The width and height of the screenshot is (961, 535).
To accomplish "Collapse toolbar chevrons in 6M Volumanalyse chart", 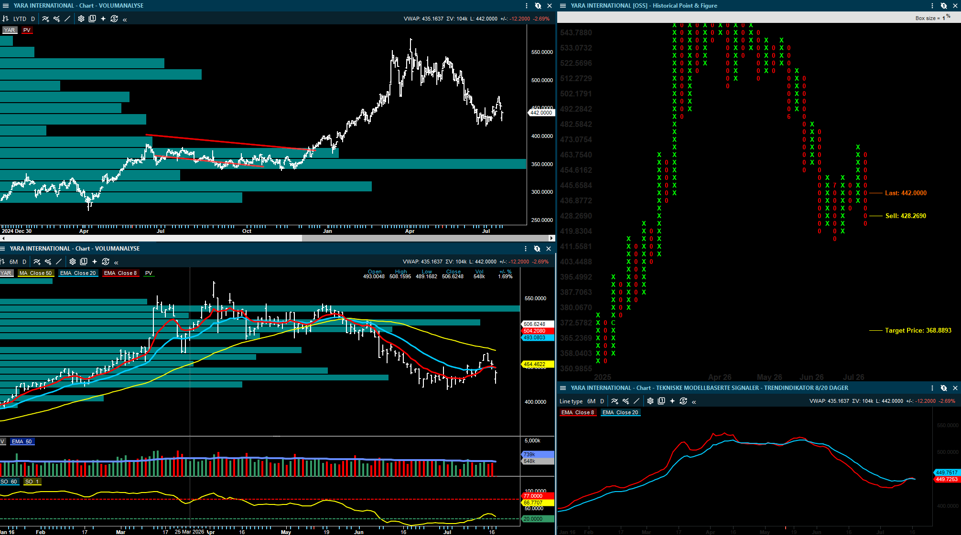I will [116, 262].
